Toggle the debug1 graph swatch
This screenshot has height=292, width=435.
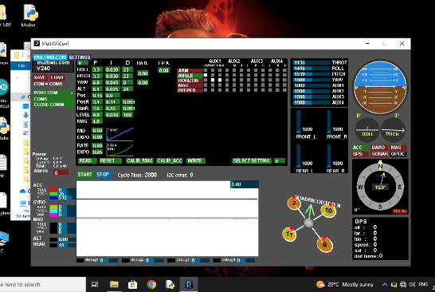click(x=80, y=261)
